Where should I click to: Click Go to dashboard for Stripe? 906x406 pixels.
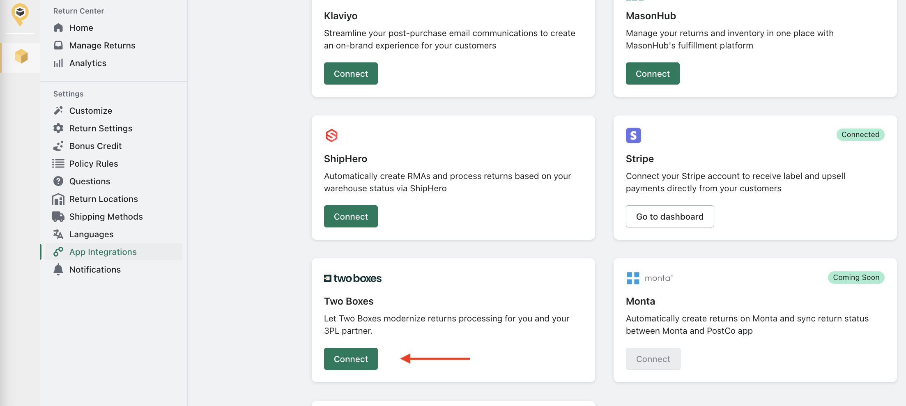click(x=670, y=216)
